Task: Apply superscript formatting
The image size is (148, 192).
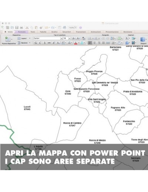Action: click(54, 43)
